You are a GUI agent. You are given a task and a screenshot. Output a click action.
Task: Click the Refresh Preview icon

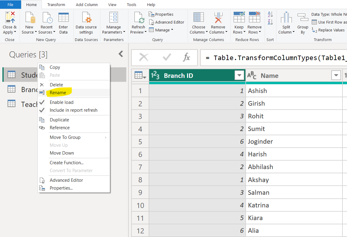pyautogui.click(x=138, y=18)
